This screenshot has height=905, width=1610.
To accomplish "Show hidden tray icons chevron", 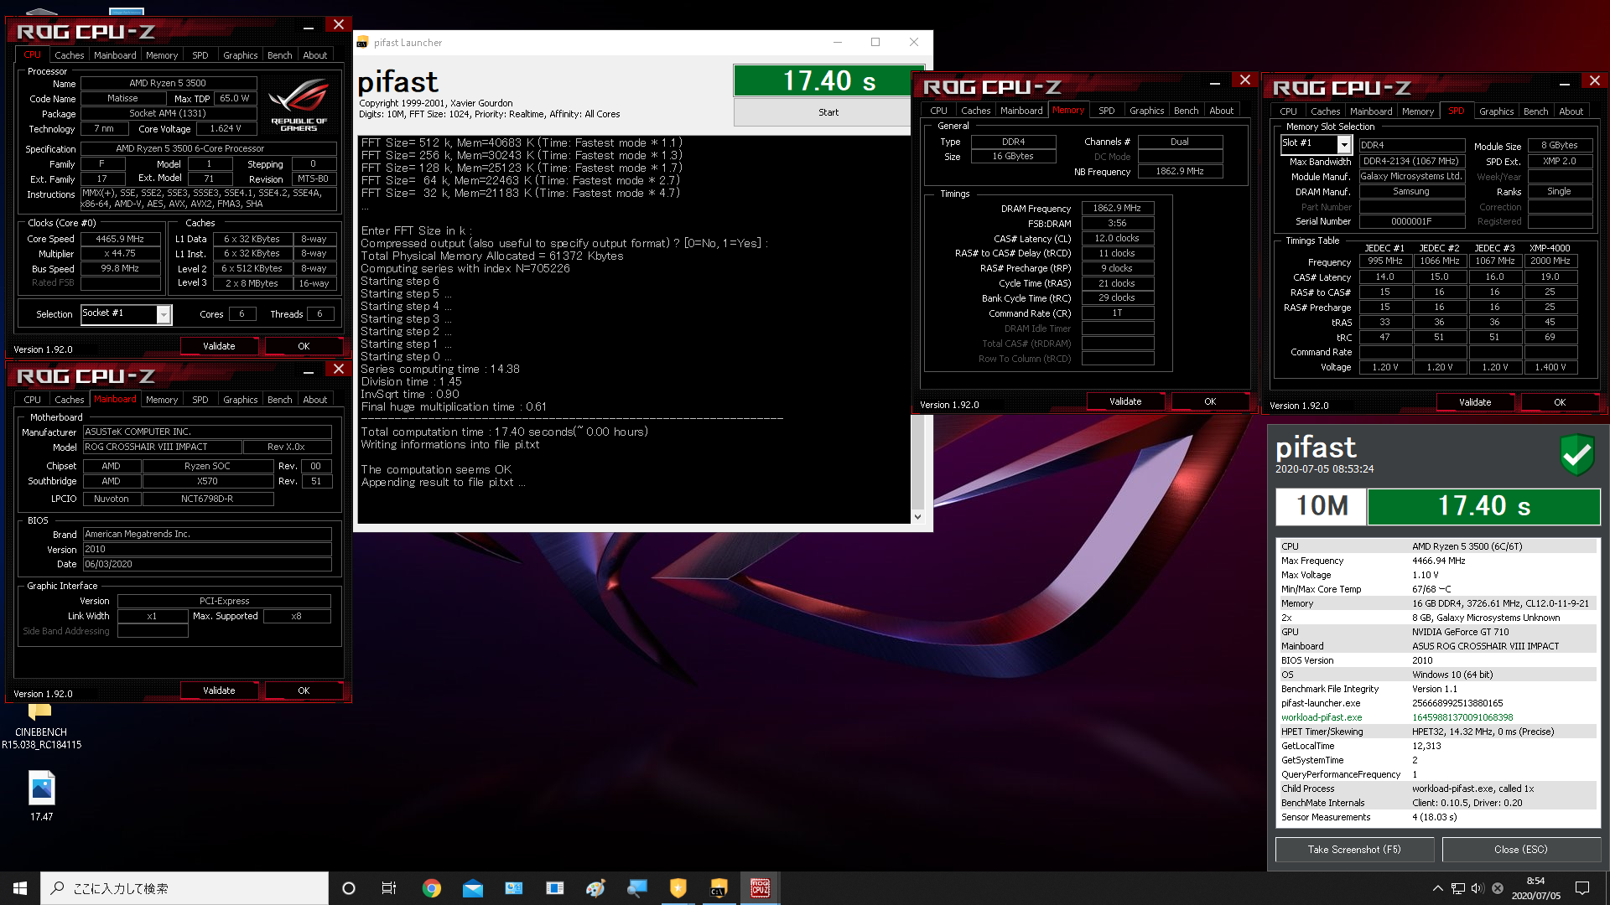I will coord(1437,888).
